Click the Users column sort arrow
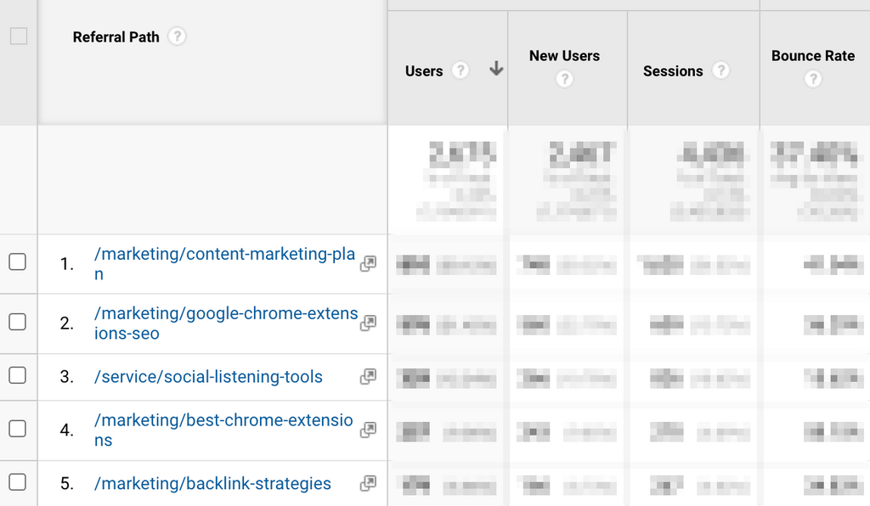 point(496,70)
